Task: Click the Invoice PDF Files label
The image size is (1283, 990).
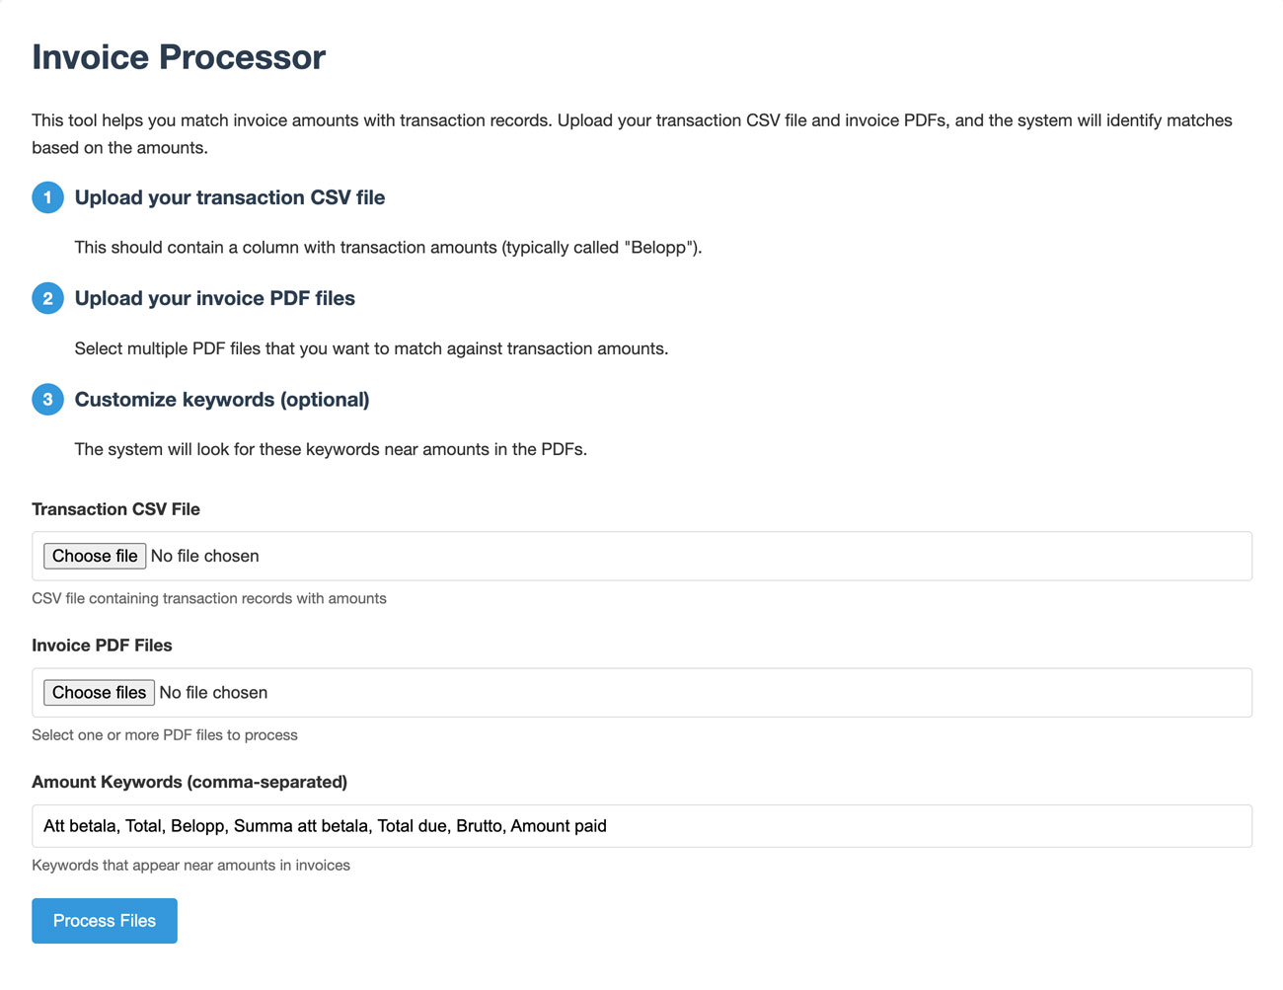Action: [102, 646]
